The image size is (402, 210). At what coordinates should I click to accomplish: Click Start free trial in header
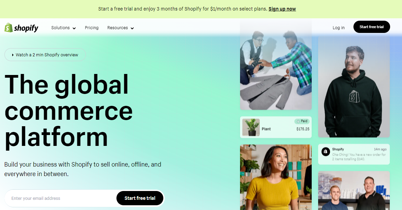point(371,27)
